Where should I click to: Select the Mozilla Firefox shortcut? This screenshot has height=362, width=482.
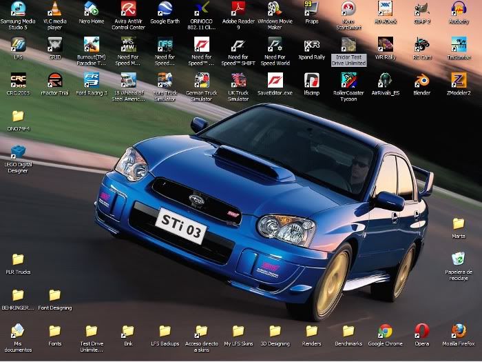[x=459, y=331]
